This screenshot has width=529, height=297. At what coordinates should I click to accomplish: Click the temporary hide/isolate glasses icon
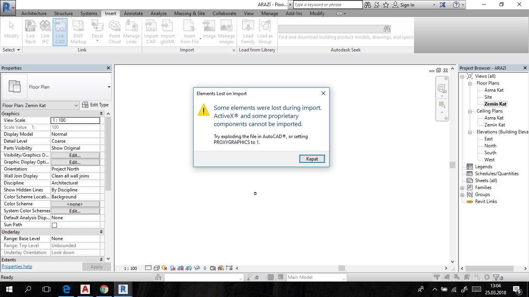(197, 268)
